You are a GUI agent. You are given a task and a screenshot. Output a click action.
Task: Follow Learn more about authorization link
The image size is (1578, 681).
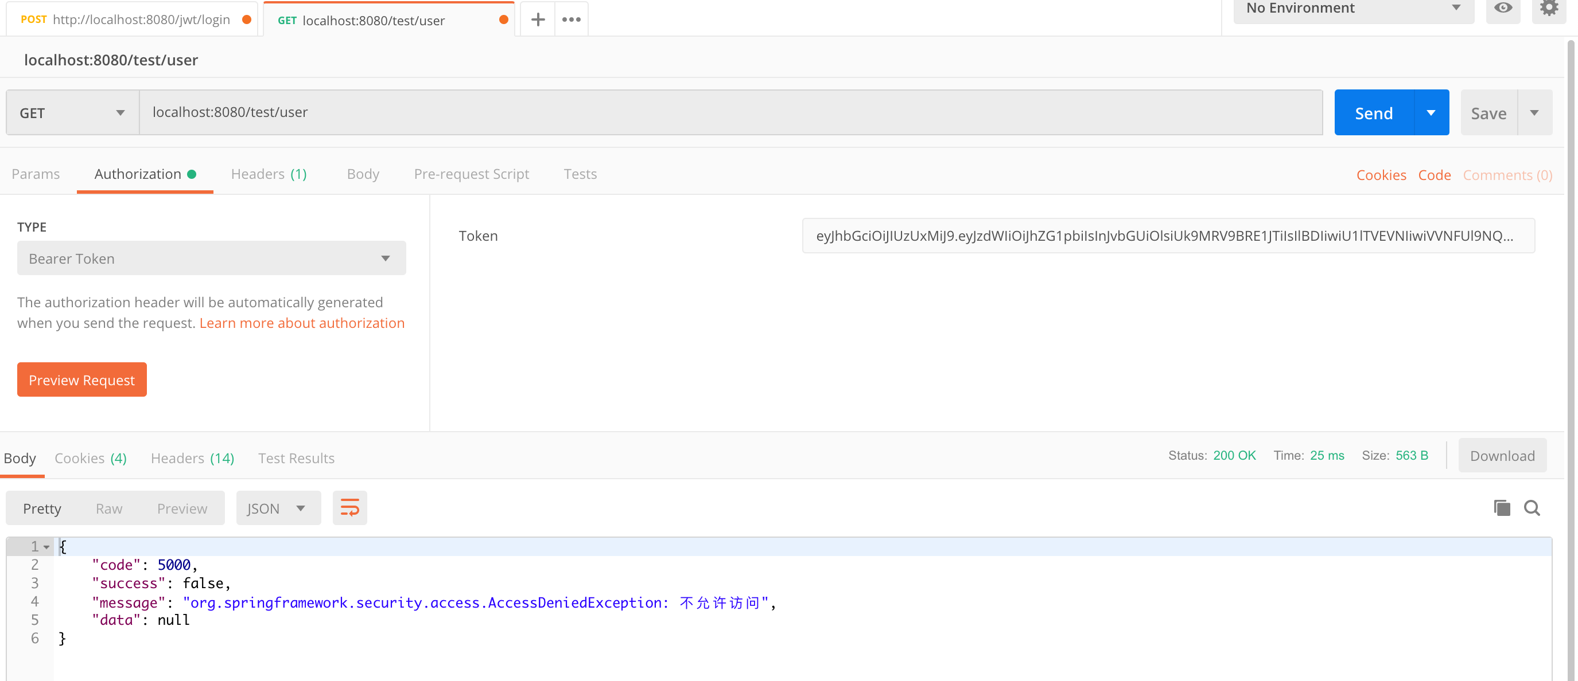point(302,323)
